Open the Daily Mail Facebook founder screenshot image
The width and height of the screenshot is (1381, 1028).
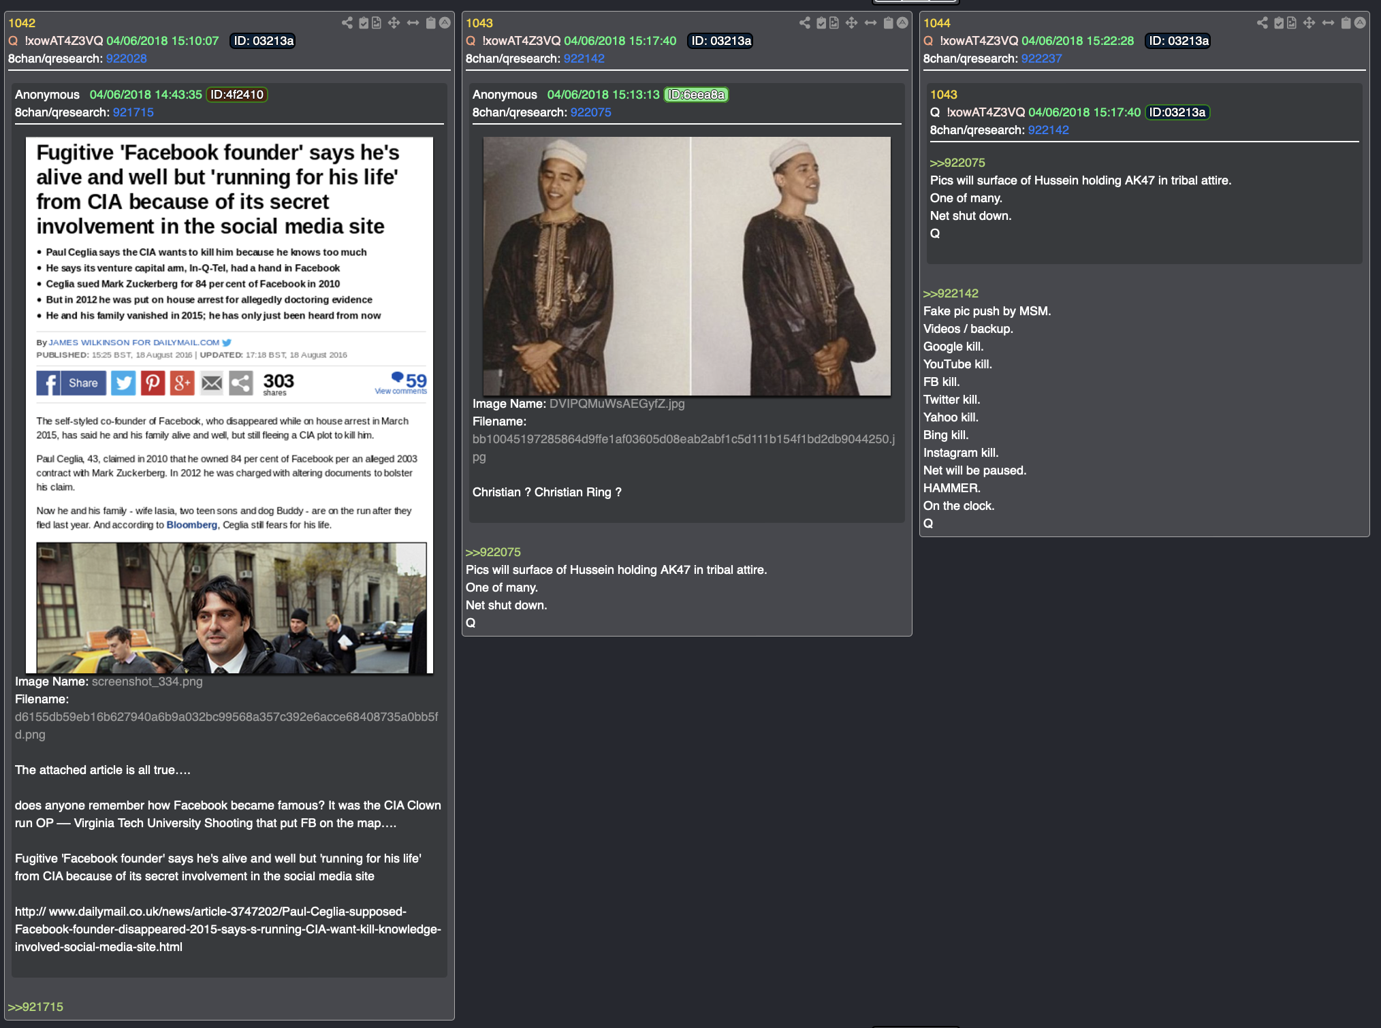click(x=229, y=405)
